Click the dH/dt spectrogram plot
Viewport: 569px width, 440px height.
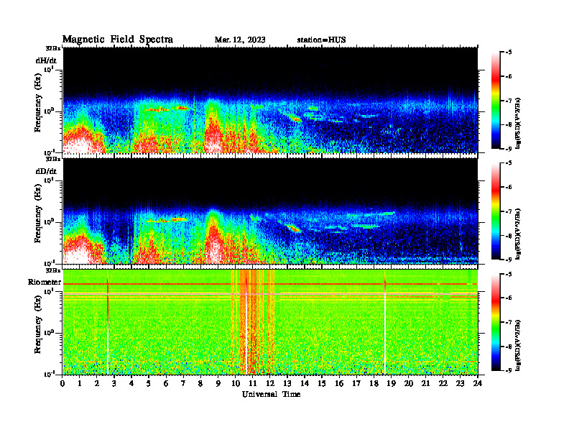click(270, 100)
